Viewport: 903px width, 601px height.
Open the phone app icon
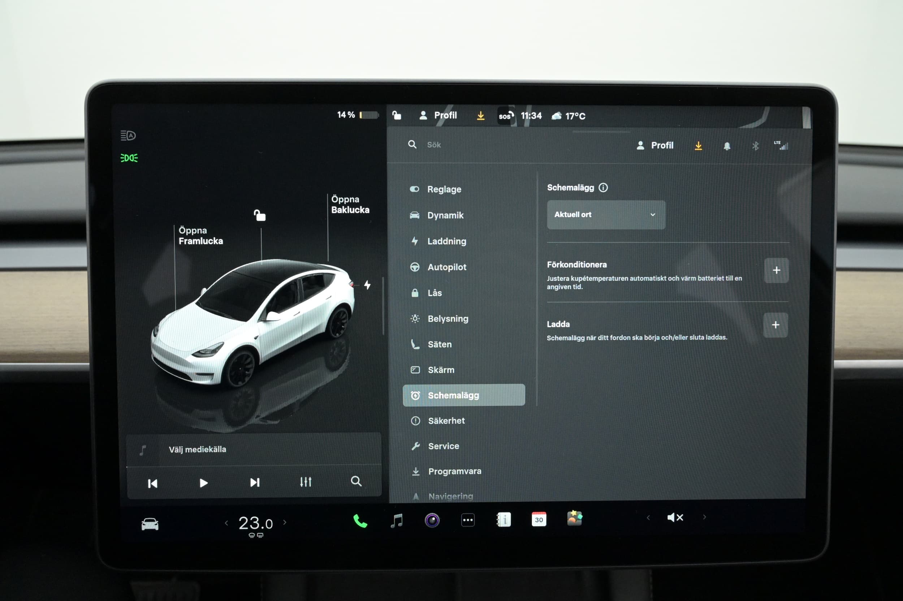pos(360,521)
